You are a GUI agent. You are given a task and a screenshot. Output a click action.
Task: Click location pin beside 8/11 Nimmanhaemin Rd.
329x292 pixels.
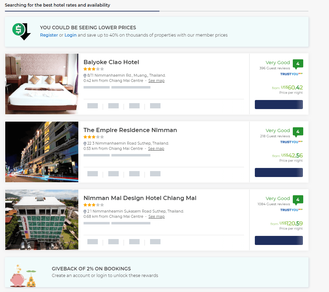coord(85,76)
